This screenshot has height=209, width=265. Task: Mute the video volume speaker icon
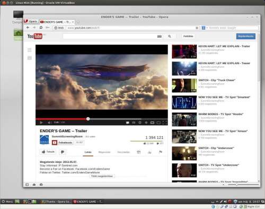pos(49,123)
